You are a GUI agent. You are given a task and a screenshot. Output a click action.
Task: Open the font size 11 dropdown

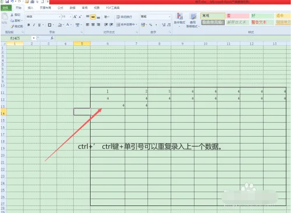(70, 17)
